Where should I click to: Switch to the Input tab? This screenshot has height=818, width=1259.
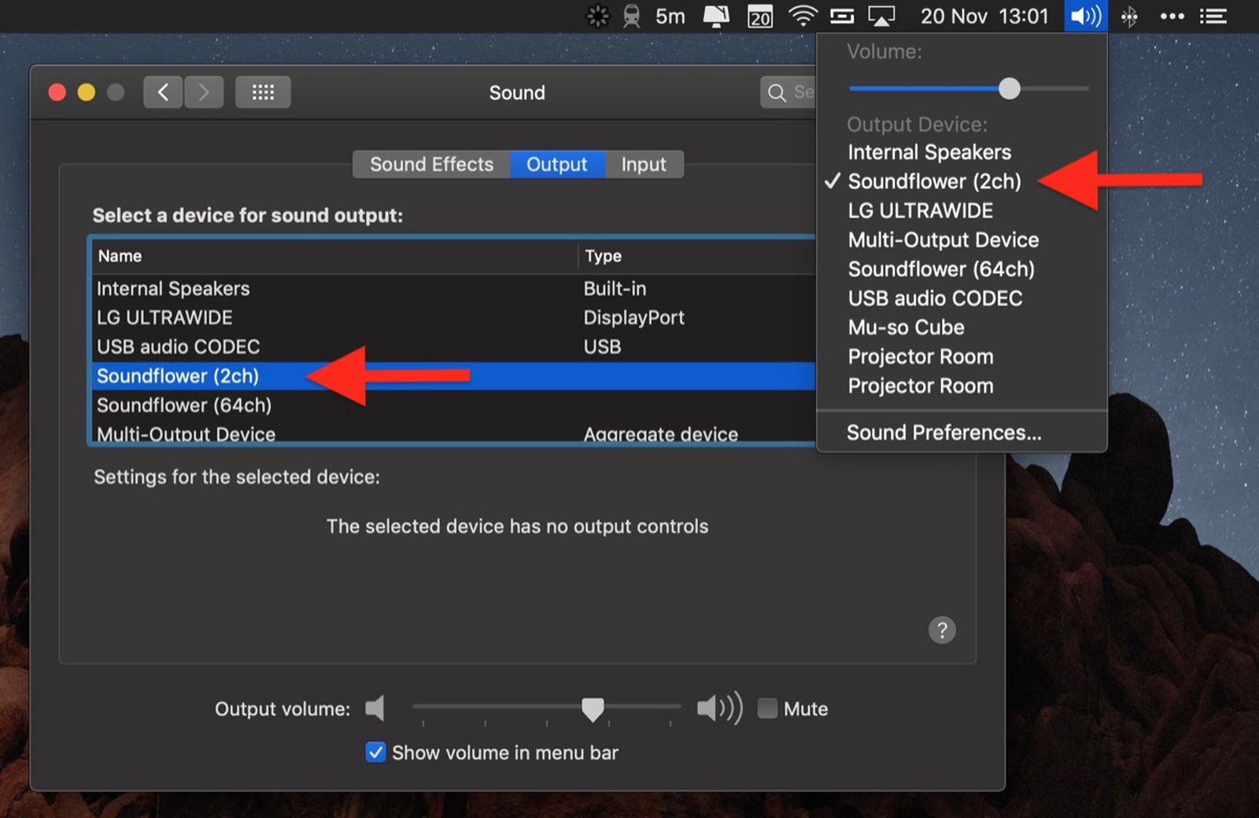pos(643,164)
